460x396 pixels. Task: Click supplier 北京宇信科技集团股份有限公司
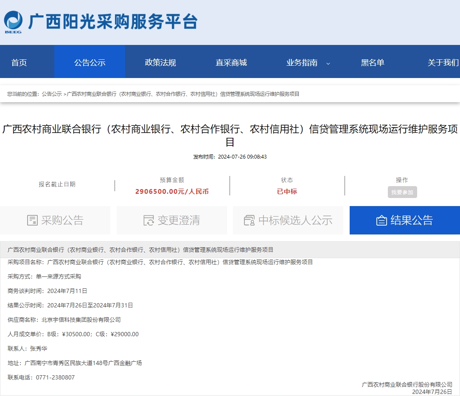coord(81,320)
